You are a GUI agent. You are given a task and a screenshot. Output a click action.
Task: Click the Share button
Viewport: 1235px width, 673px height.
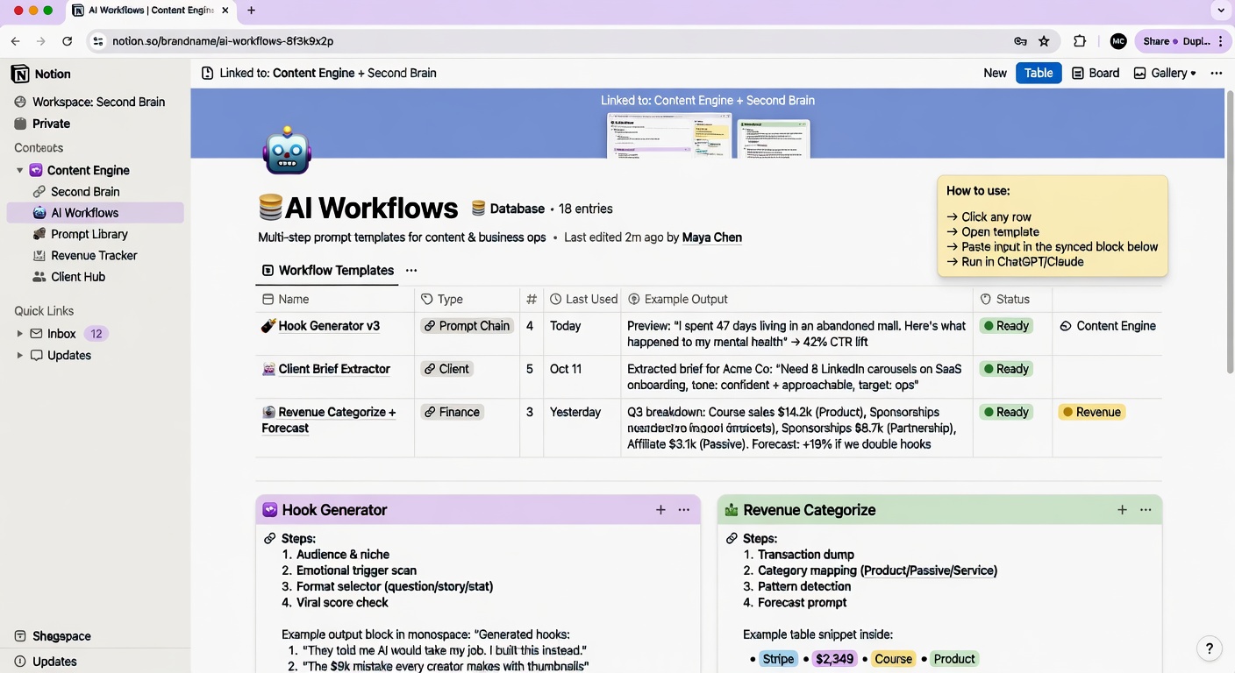tap(1156, 41)
